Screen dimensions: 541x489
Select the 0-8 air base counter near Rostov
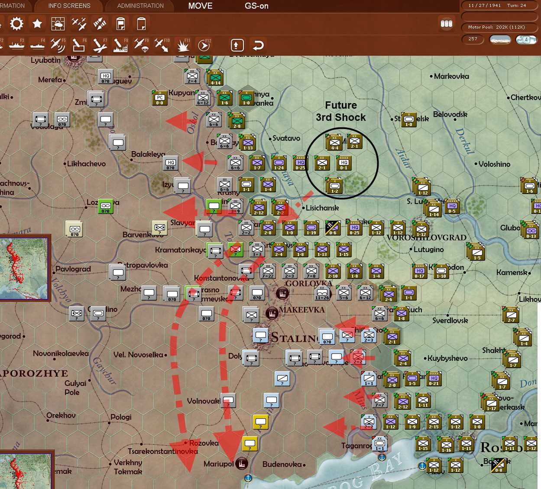pyautogui.click(x=499, y=465)
